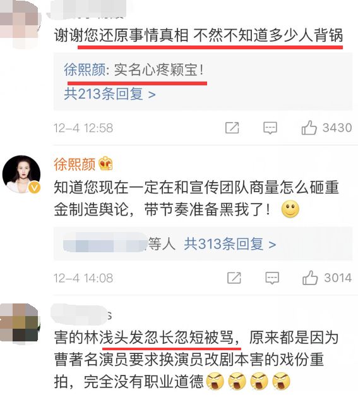
Task: Like the comment with 3014 likes
Action: 310,278
